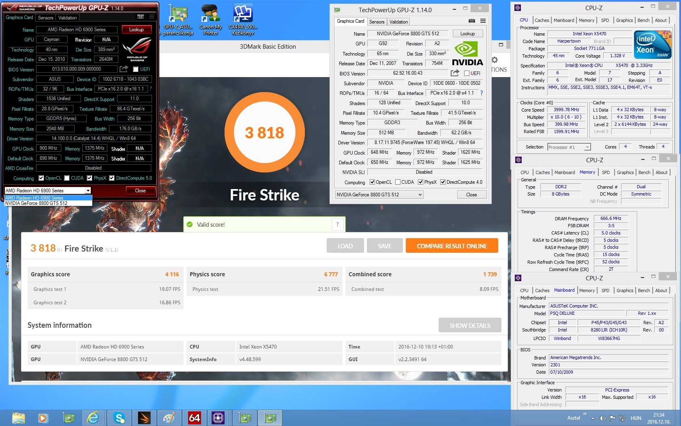681x426 pixels.
Task: Click the Republic of Gamers logo
Action: [137, 49]
